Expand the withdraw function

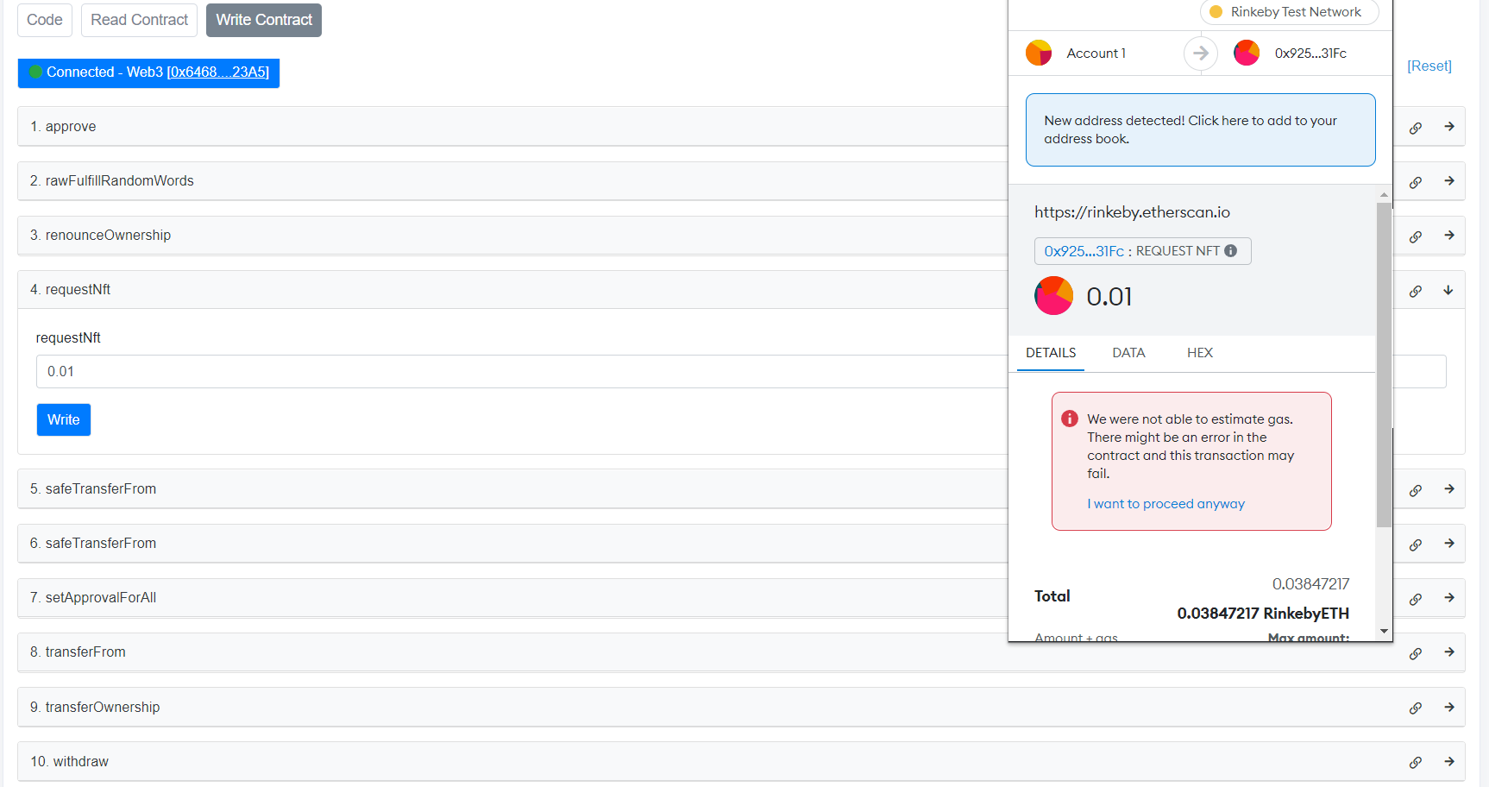[1449, 761]
